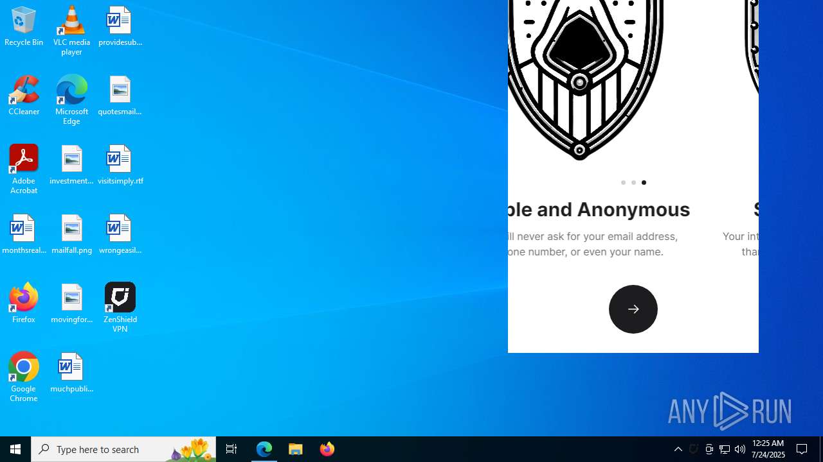Go to second onboarding slide dot
Viewport: 823px width, 462px height.
pos(633,183)
